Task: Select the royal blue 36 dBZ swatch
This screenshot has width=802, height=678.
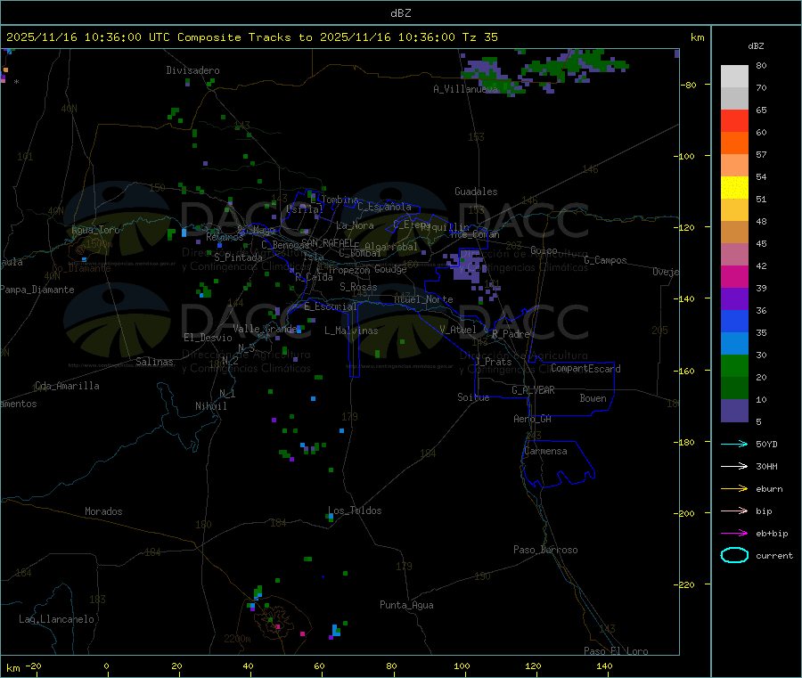Action: (734, 321)
